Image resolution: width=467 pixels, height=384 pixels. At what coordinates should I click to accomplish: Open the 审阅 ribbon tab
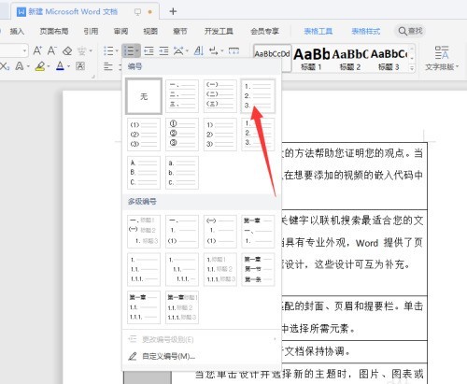click(x=120, y=31)
